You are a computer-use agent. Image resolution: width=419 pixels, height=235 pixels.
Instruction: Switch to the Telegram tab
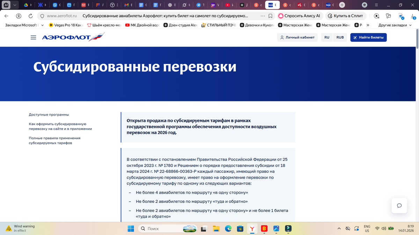coord(201,5)
